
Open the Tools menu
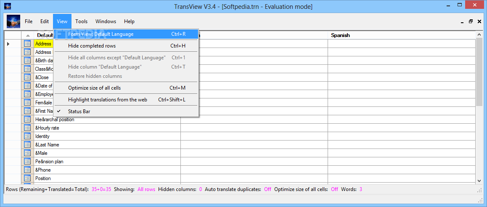pos(81,21)
